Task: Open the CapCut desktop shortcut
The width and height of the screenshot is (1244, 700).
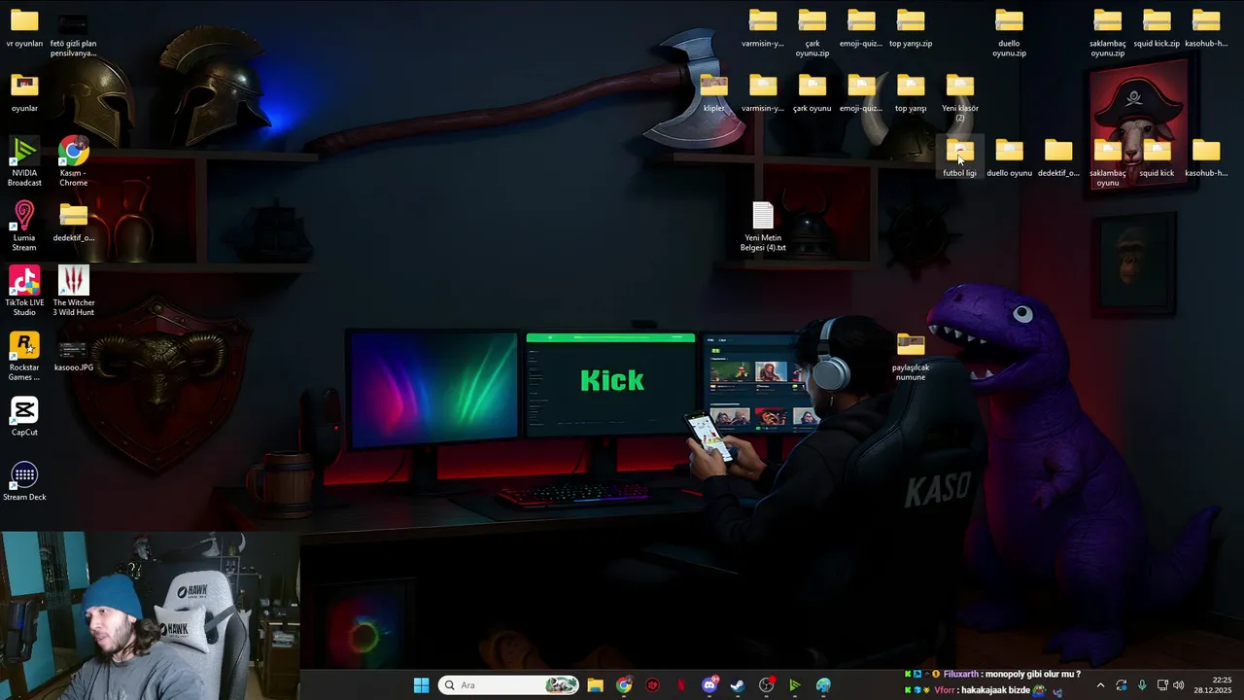Action: point(24,416)
